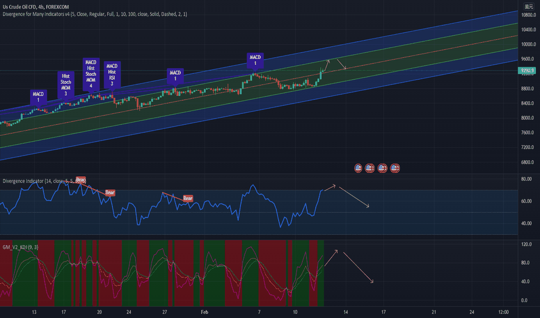Click the 60.00 level on Divergence Indicator axis

[x=527, y=201]
